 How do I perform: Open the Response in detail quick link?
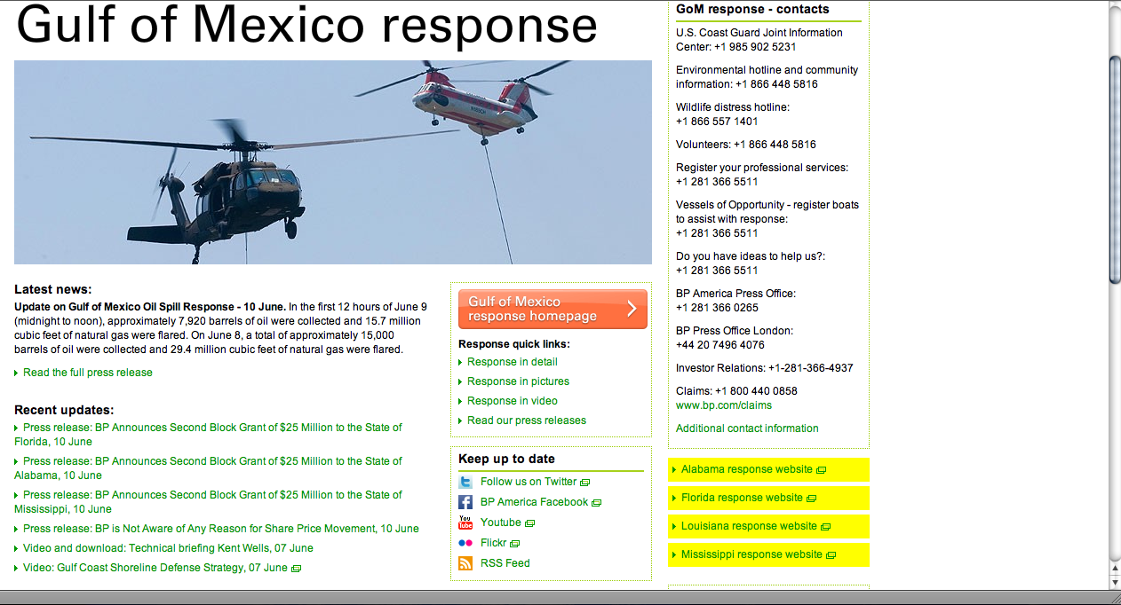pyautogui.click(x=513, y=362)
